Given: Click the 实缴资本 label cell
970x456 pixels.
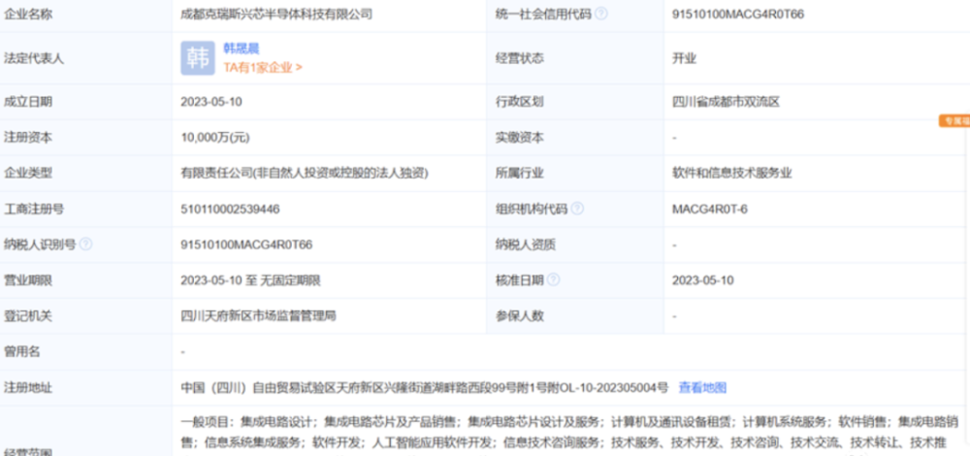Looking at the screenshot, I should (574, 138).
